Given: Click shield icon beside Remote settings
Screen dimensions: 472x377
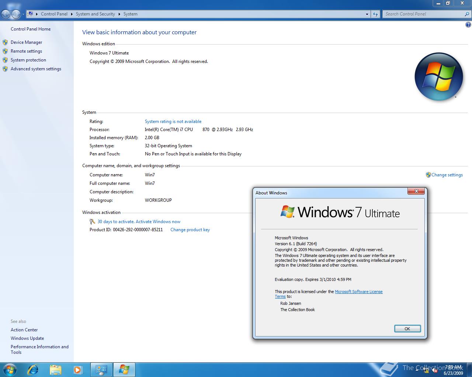Looking at the screenshot, I should point(5,51).
